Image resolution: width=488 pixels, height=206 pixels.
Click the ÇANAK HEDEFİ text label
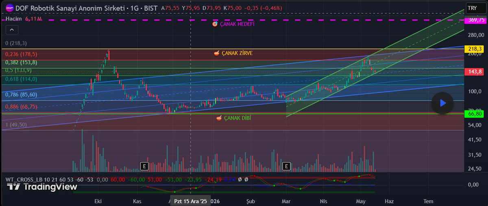(x=237, y=24)
